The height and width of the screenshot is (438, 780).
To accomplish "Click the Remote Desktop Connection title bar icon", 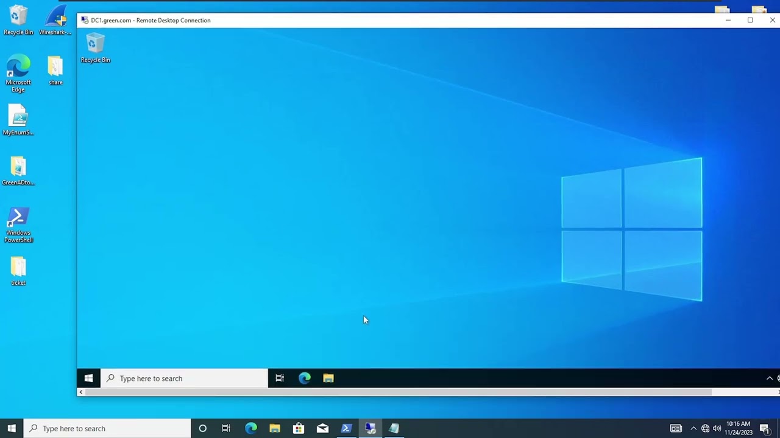I will [x=85, y=20].
